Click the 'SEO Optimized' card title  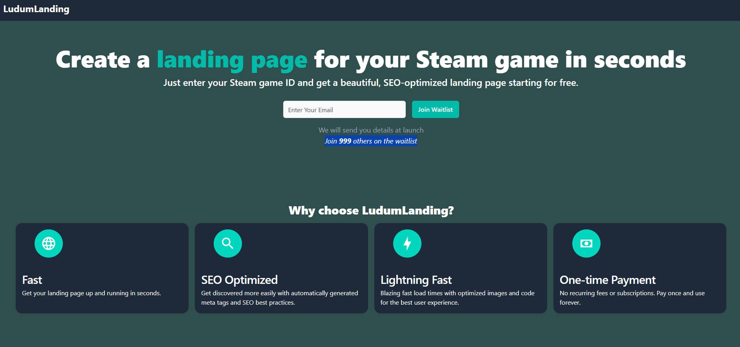click(x=240, y=280)
